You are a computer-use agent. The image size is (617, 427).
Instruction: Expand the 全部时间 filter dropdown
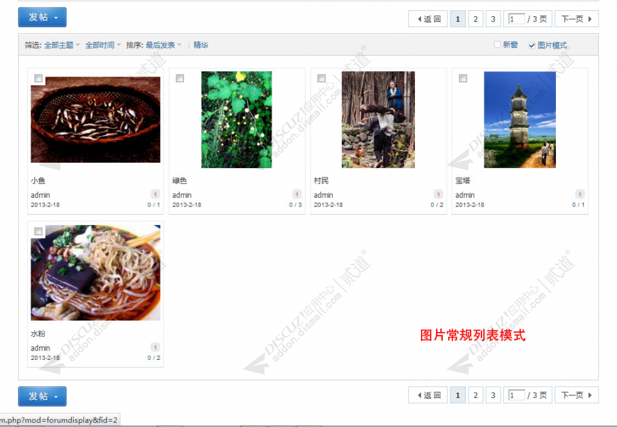pyautogui.click(x=103, y=45)
